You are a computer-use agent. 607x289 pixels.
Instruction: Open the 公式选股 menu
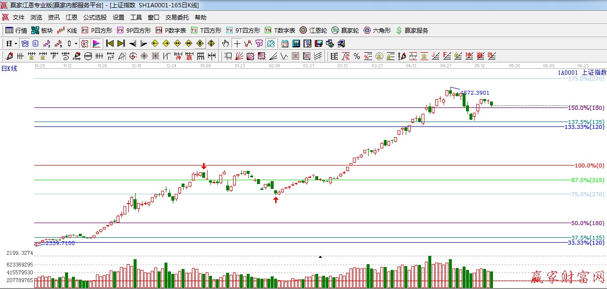pos(94,18)
